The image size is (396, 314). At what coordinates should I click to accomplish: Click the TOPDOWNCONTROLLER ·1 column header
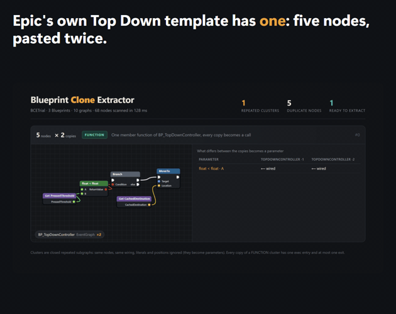pos(282,160)
